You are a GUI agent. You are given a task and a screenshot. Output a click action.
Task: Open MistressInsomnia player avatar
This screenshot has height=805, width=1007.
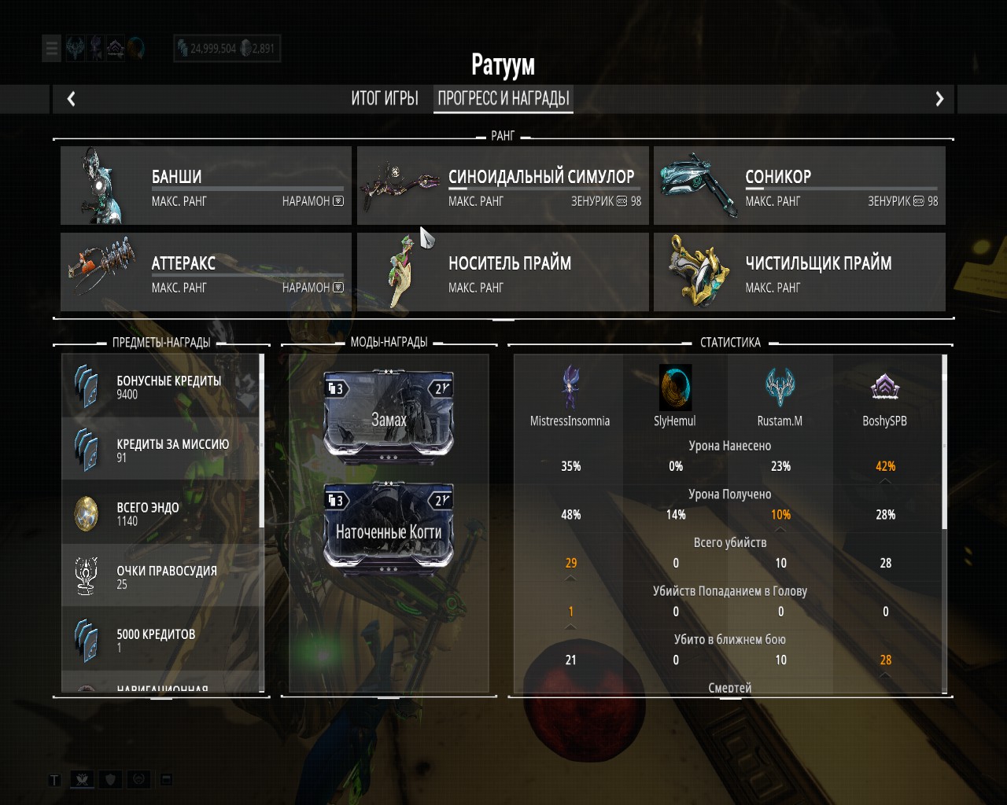[x=570, y=387]
